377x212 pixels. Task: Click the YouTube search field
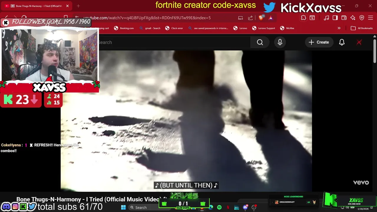[174, 42]
